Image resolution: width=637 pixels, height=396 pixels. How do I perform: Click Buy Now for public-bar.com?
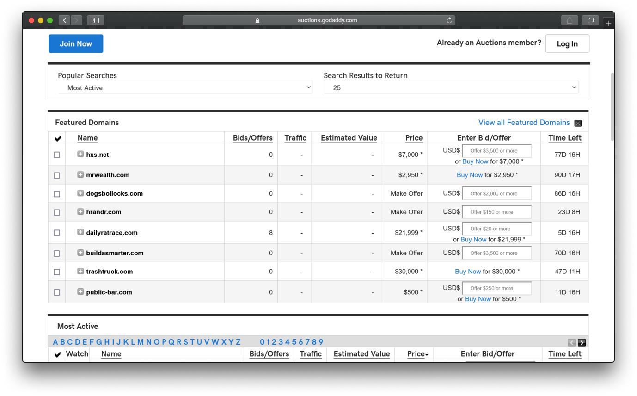tap(478, 299)
